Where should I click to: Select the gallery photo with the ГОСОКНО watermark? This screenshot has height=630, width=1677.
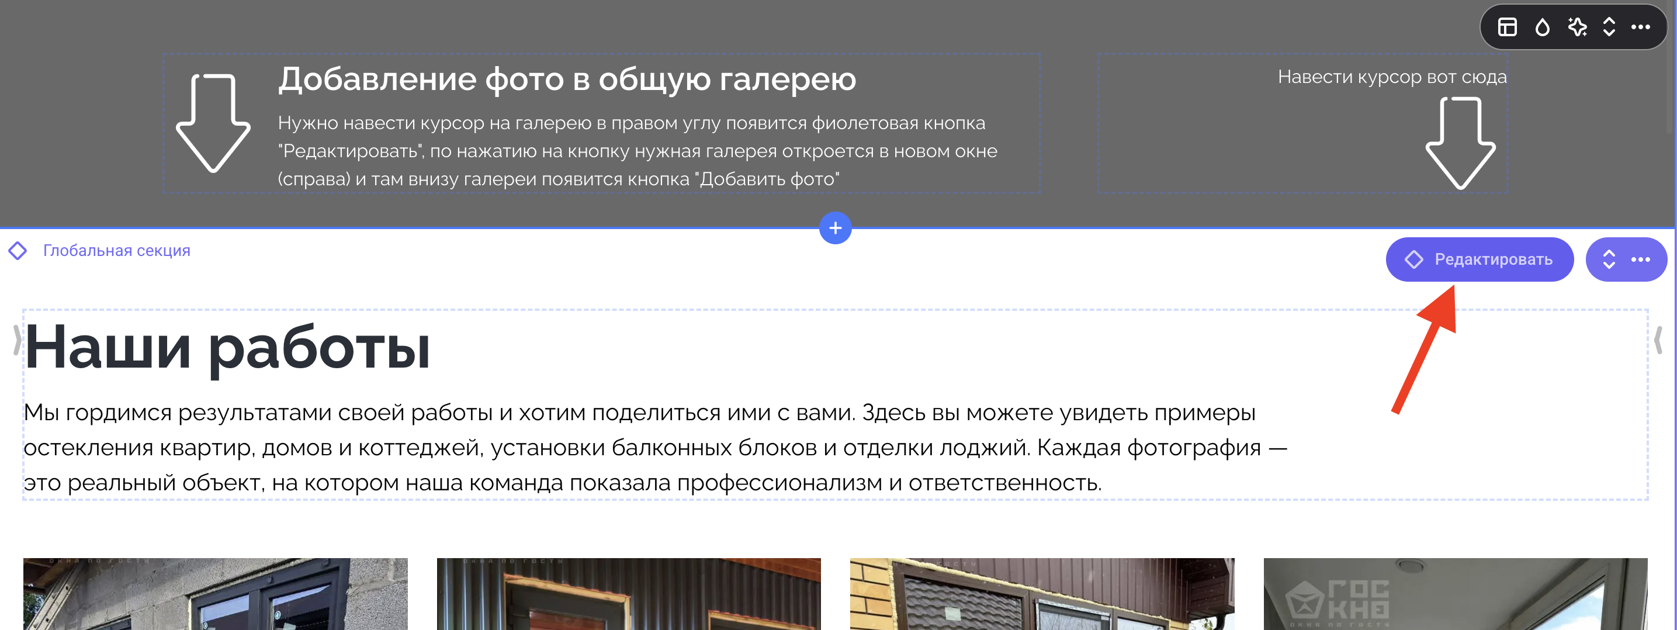pyautogui.click(x=1455, y=593)
